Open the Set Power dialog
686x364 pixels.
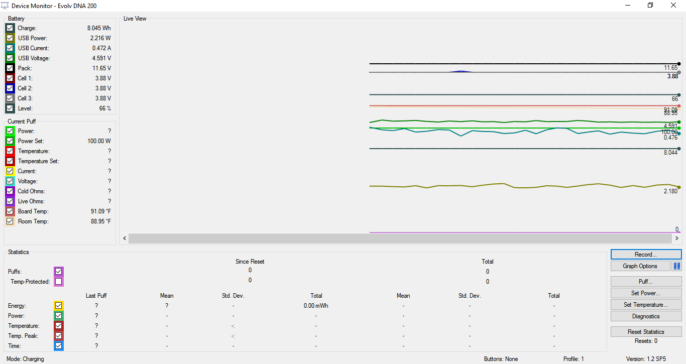click(x=646, y=293)
